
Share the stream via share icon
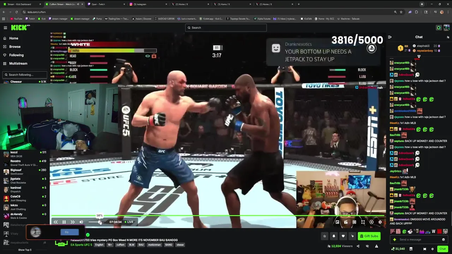pyautogui.click(x=358, y=246)
